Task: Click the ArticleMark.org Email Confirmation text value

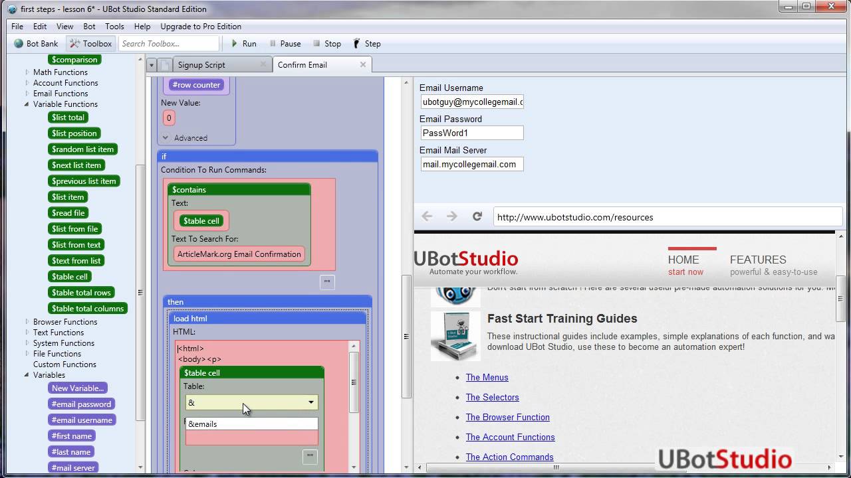Action: click(x=239, y=254)
